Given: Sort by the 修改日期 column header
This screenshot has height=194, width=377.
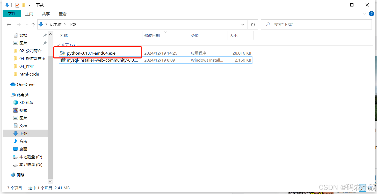Looking at the screenshot, I should (152, 36).
